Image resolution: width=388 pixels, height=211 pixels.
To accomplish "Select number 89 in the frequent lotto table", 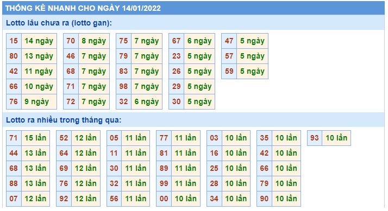I will tap(164, 168).
